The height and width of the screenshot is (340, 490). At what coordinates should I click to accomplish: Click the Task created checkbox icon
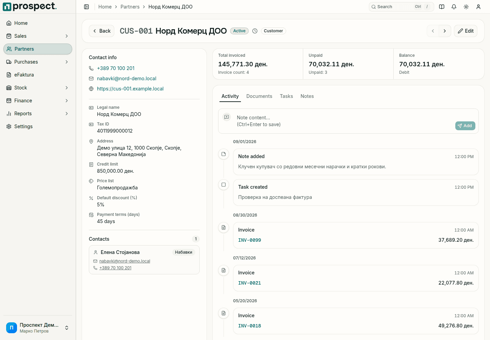tap(224, 185)
